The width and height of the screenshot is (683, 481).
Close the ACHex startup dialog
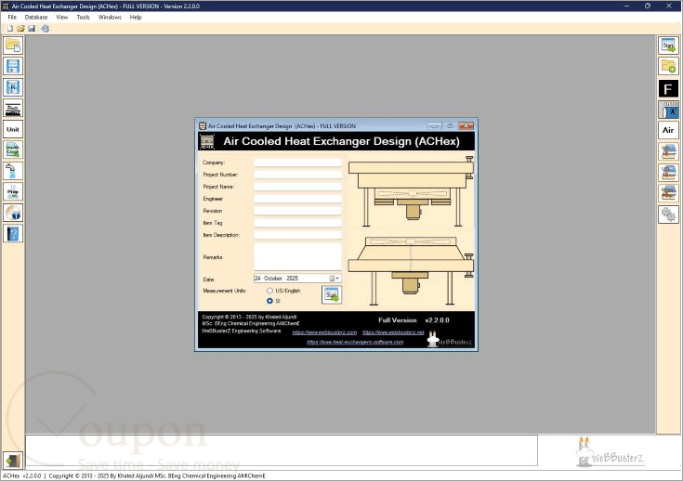point(466,125)
